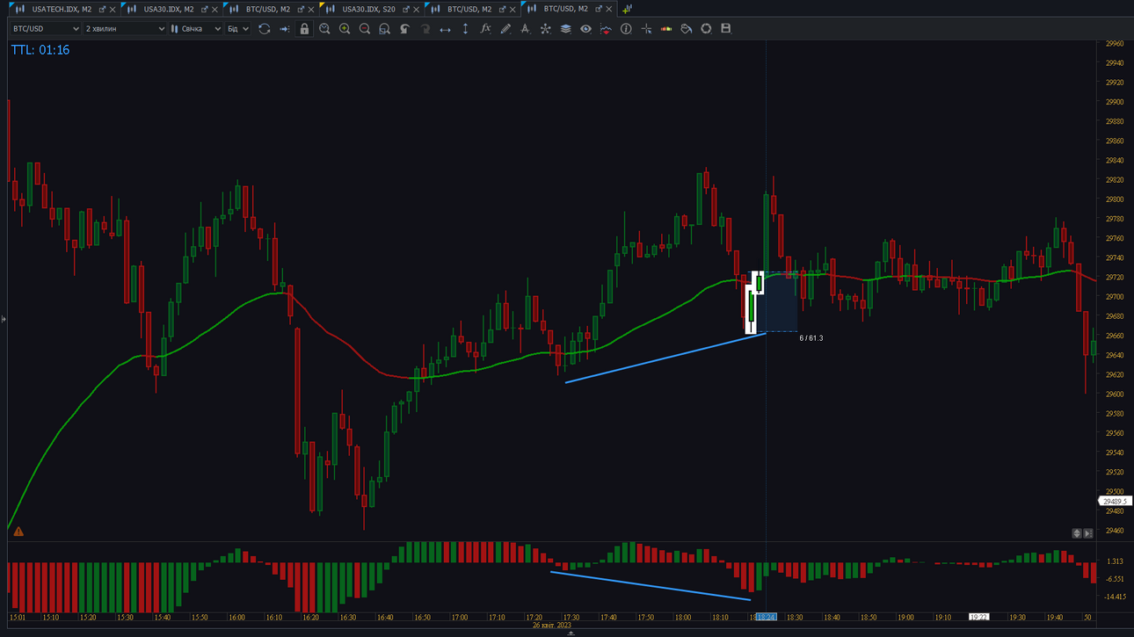Toggle the chart lock icon
1134x637 pixels.
[x=304, y=29]
